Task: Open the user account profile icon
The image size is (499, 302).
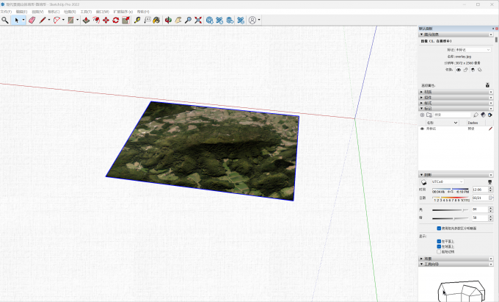Action: 252,20
